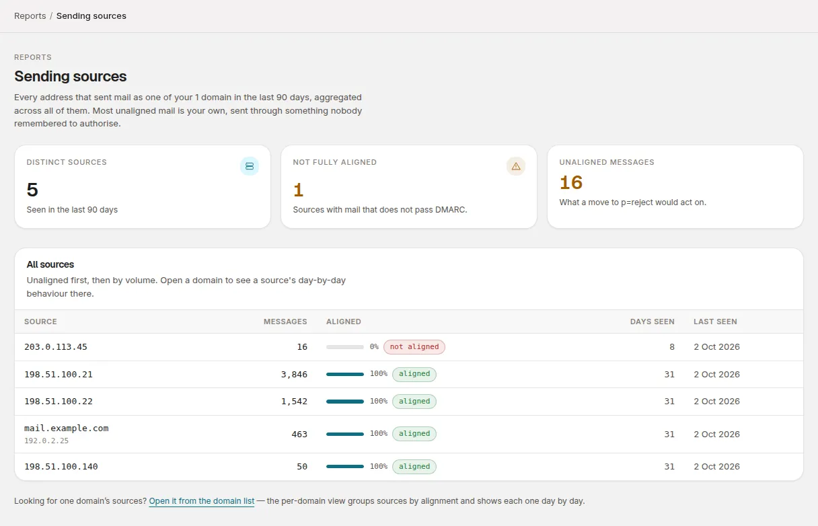The height and width of the screenshot is (526, 818).
Task: Click the Distinct Sources count 5
Action: point(32,190)
